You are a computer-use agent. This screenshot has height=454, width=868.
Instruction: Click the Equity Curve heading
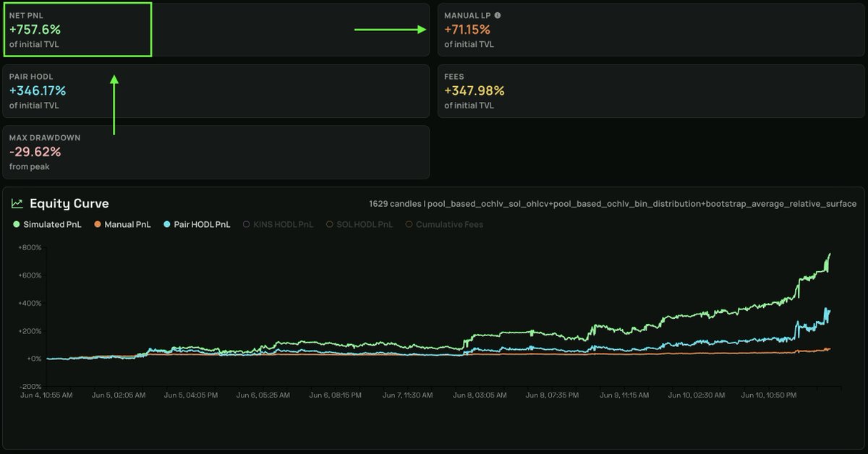tap(69, 204)
